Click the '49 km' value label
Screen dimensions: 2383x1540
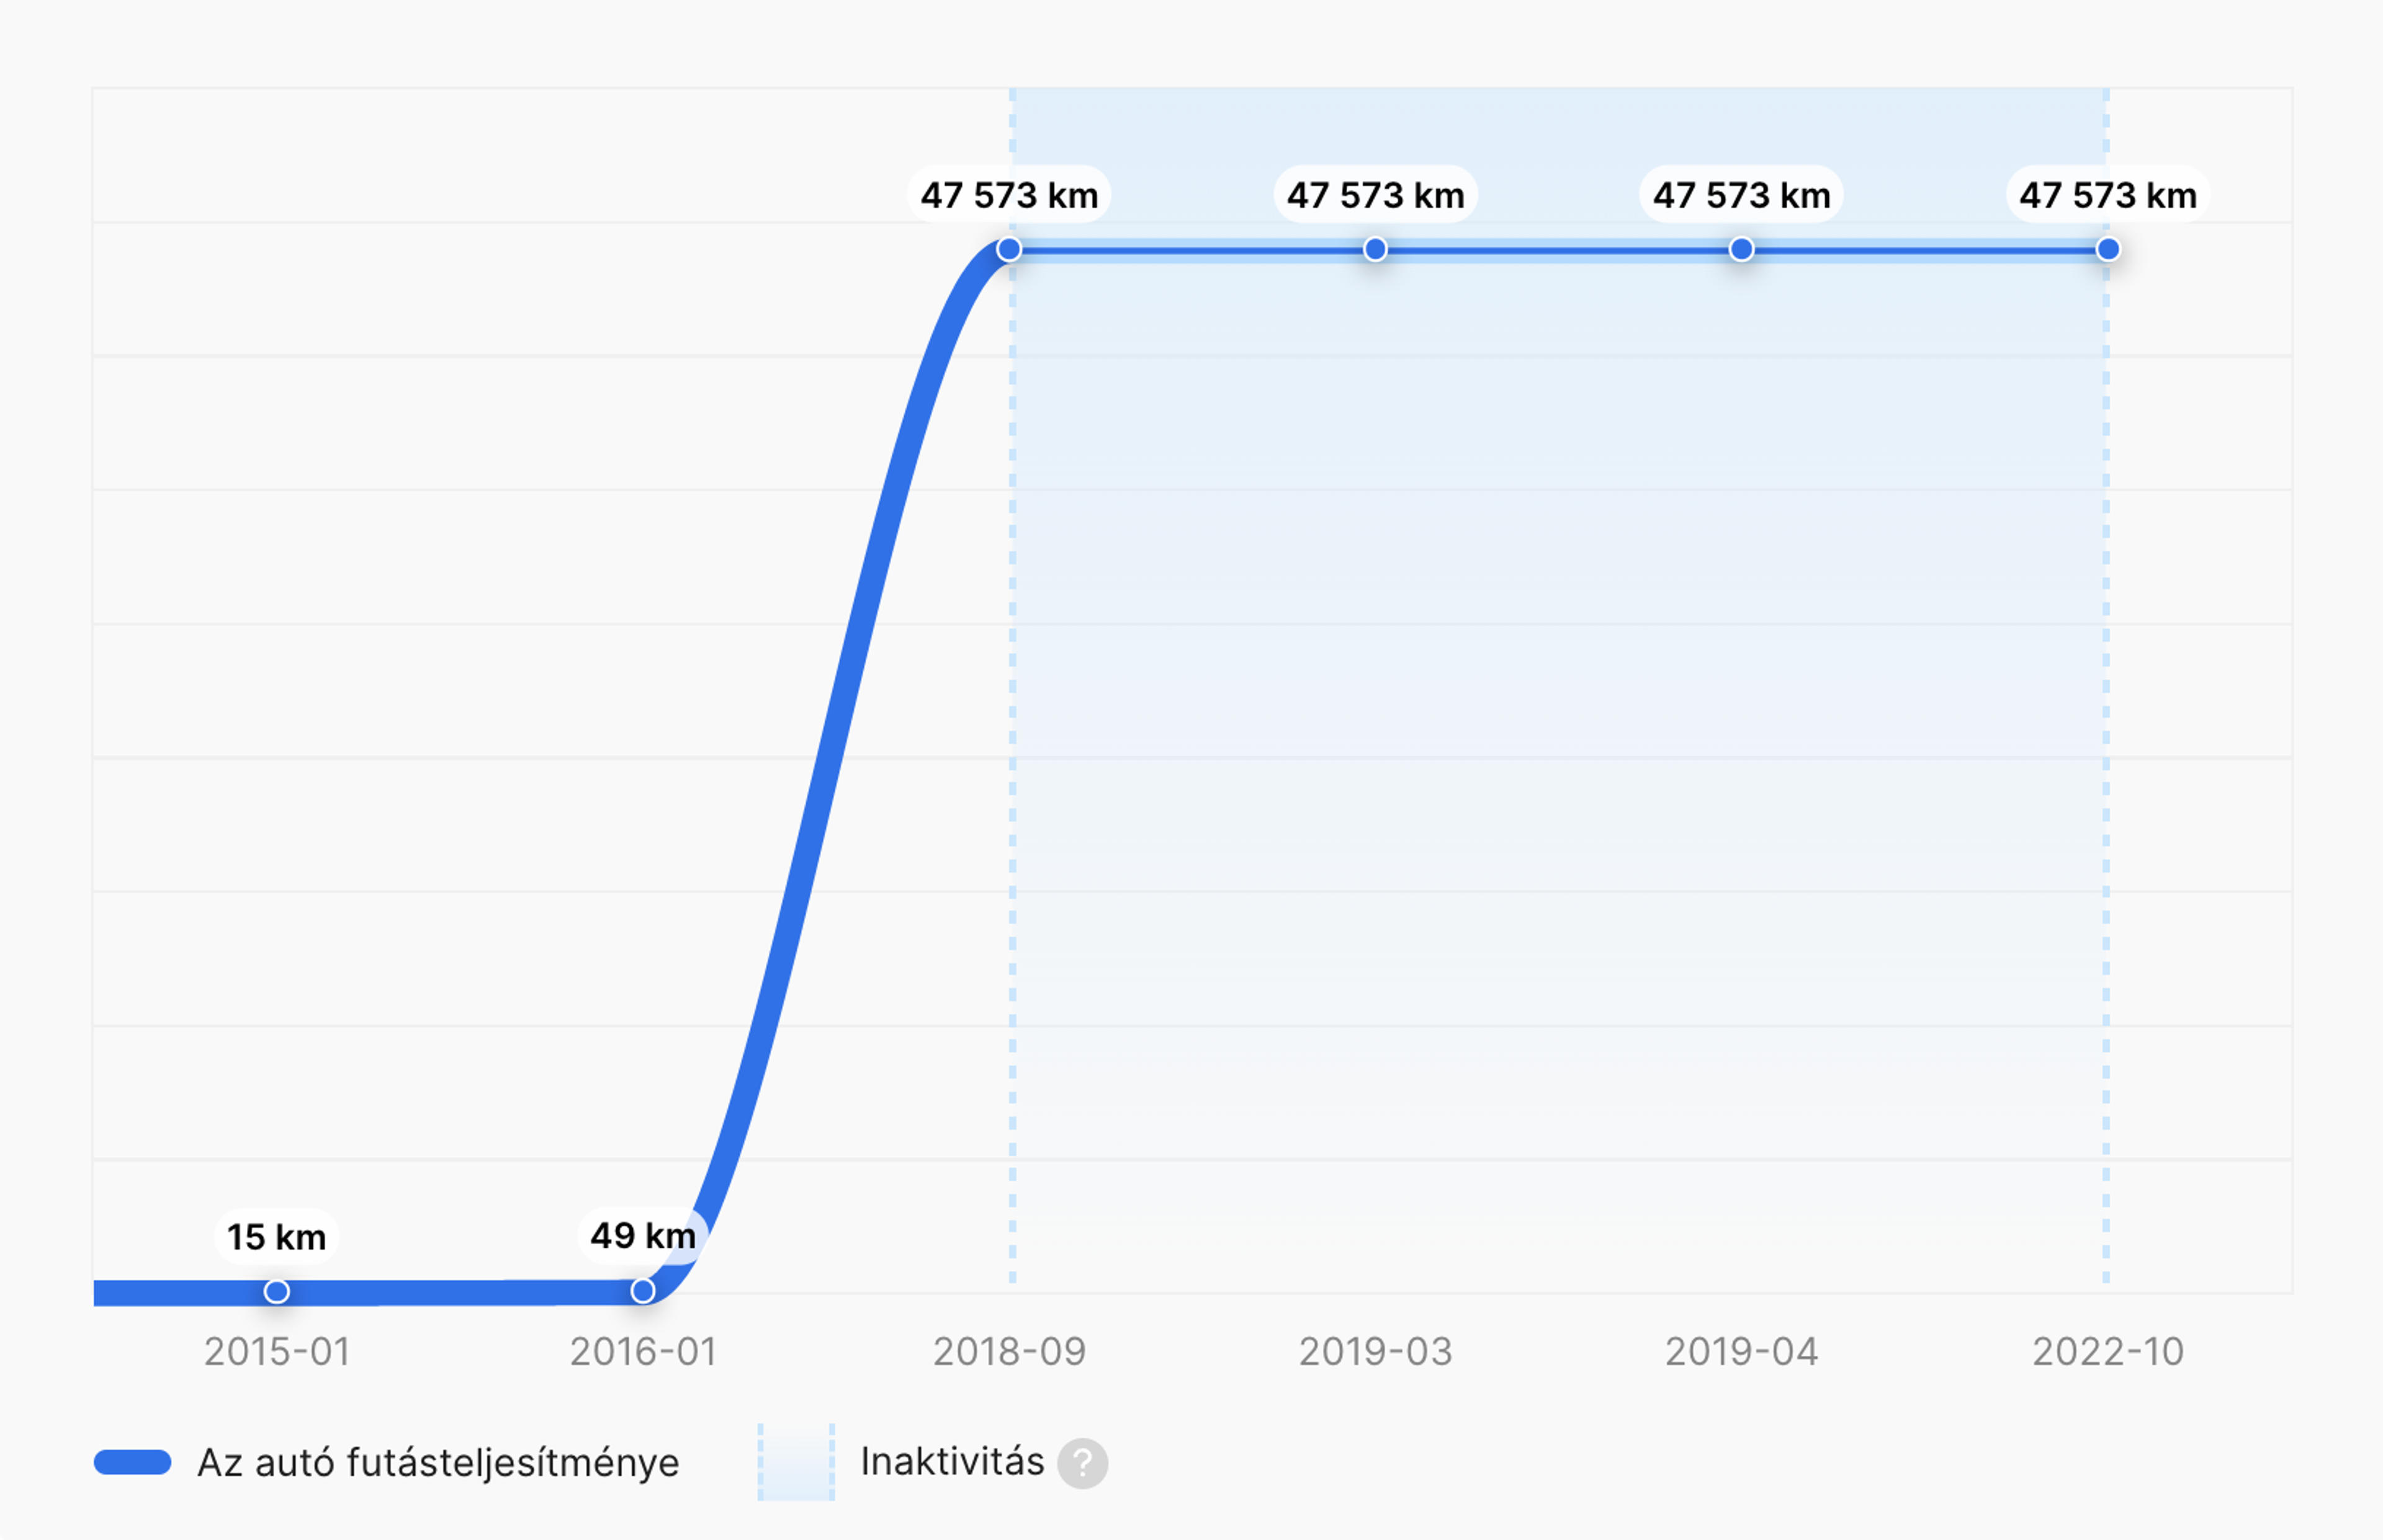pyautogui.click(x=644, y=1236)
